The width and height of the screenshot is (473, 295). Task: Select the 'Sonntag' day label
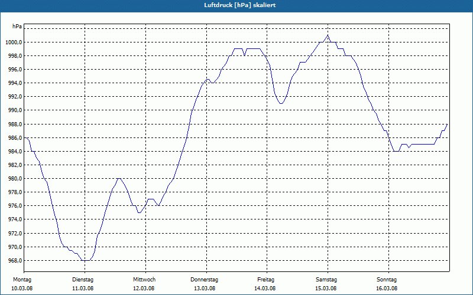[x=387, y=280]
